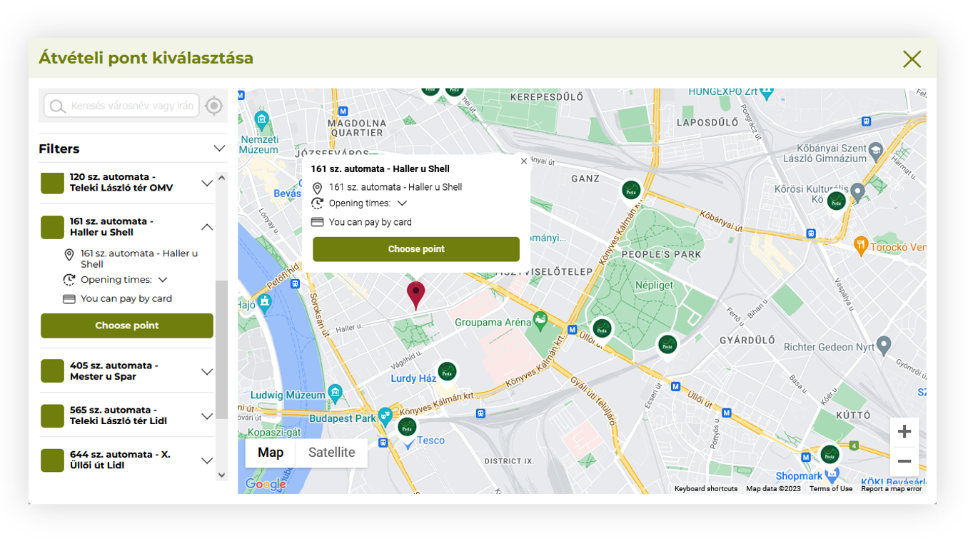968x539 pixels.
Task: Click 'You can pay by card' in popup
Action: coord(370,222)
